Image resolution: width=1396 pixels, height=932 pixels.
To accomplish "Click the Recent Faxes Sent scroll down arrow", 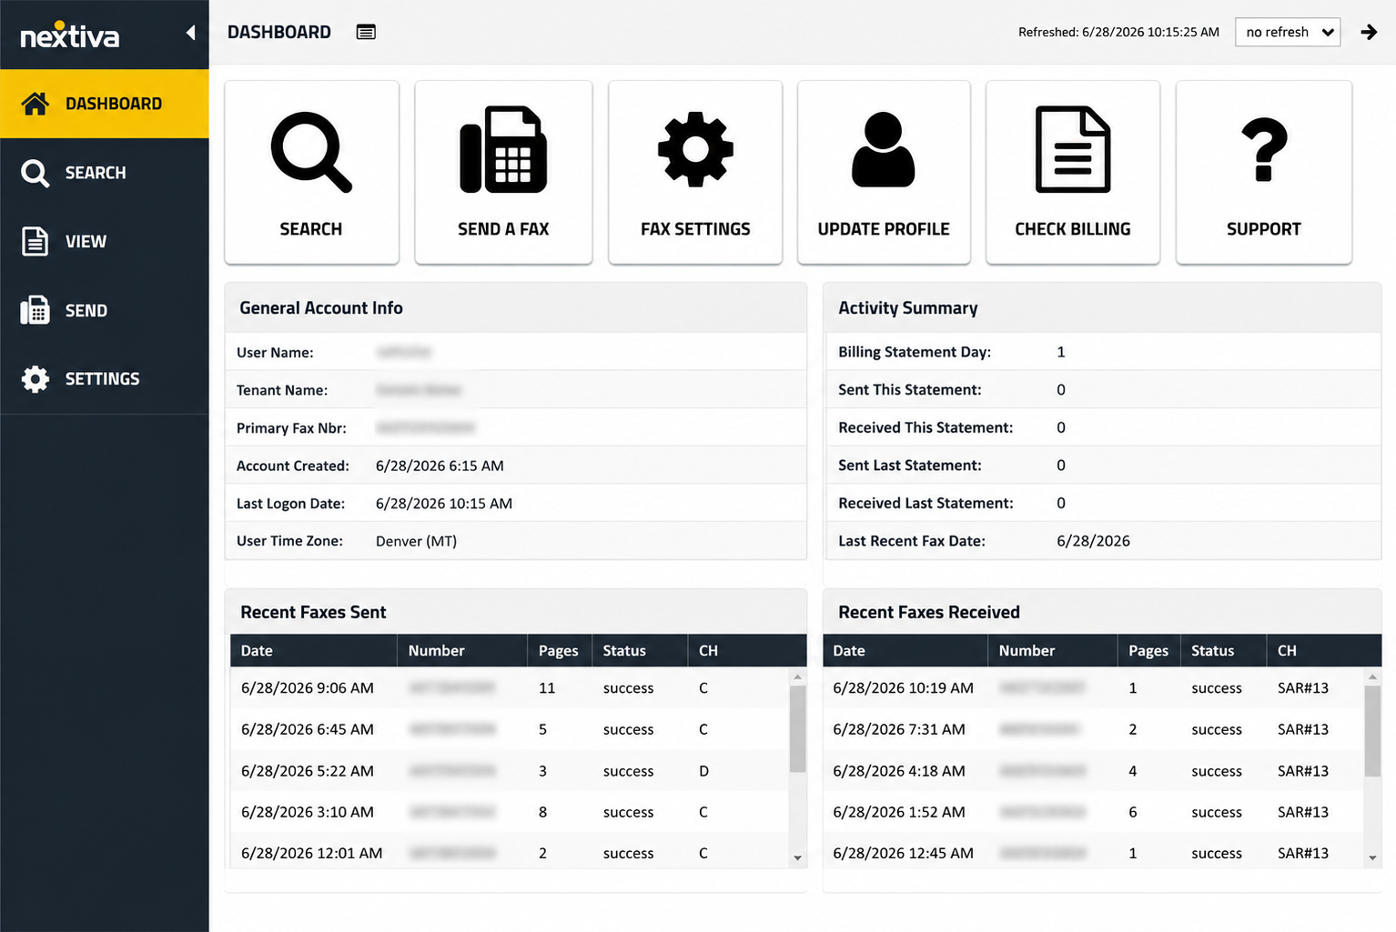I will pyautogui.click(x=798, y=858).
